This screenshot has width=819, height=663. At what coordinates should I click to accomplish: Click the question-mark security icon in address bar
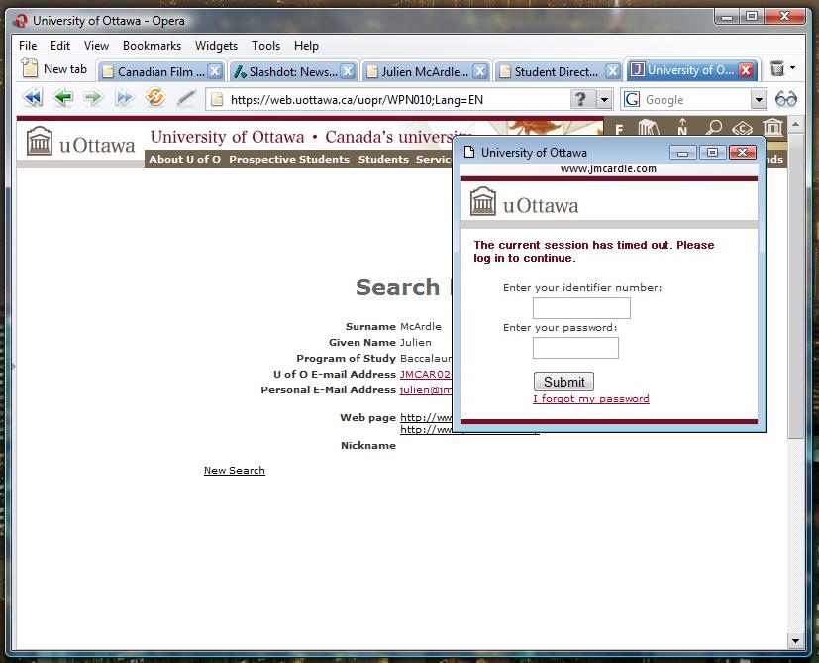(x=579, y=99)
